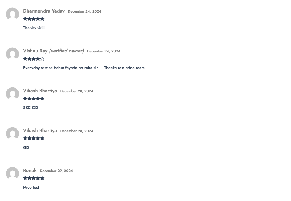Select the Vishnu Ray reviewer name
Image resolution: width=291 pixels, height=201 pixels.
coord(35,51)
